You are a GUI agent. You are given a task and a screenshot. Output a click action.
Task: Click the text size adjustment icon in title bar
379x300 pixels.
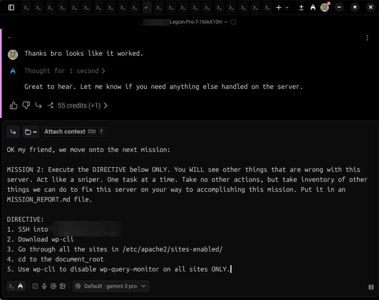click(x=301, y=7)
